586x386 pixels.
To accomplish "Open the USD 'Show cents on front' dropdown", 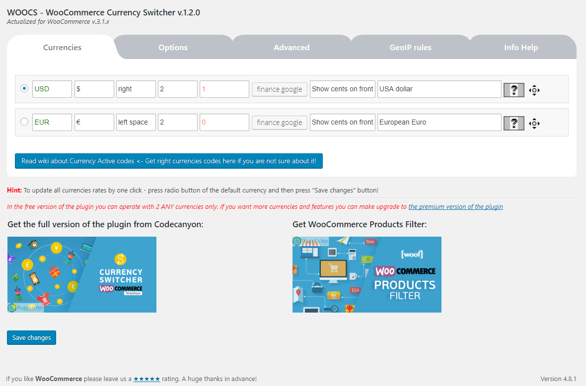I will (342, 89).
